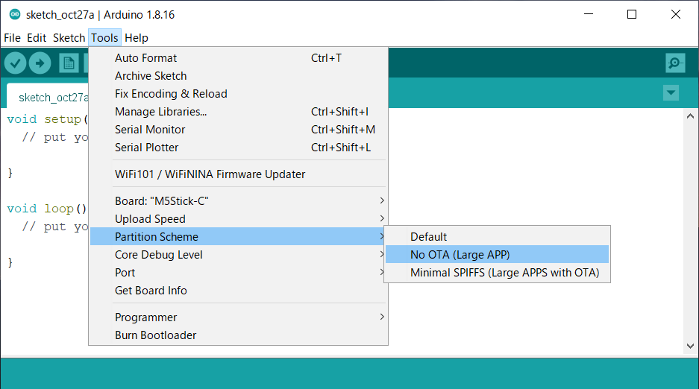Viewport: 699px width, 389px height.
Task: Open Manage Libraries... entry
Action: pyautogui.click(x=239, y=112)
